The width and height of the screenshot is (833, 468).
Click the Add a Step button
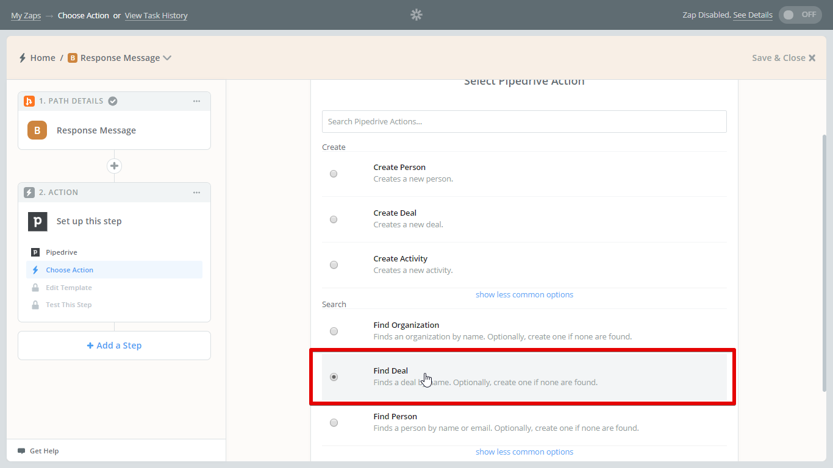pyautogui.click(x=114, y=346)
